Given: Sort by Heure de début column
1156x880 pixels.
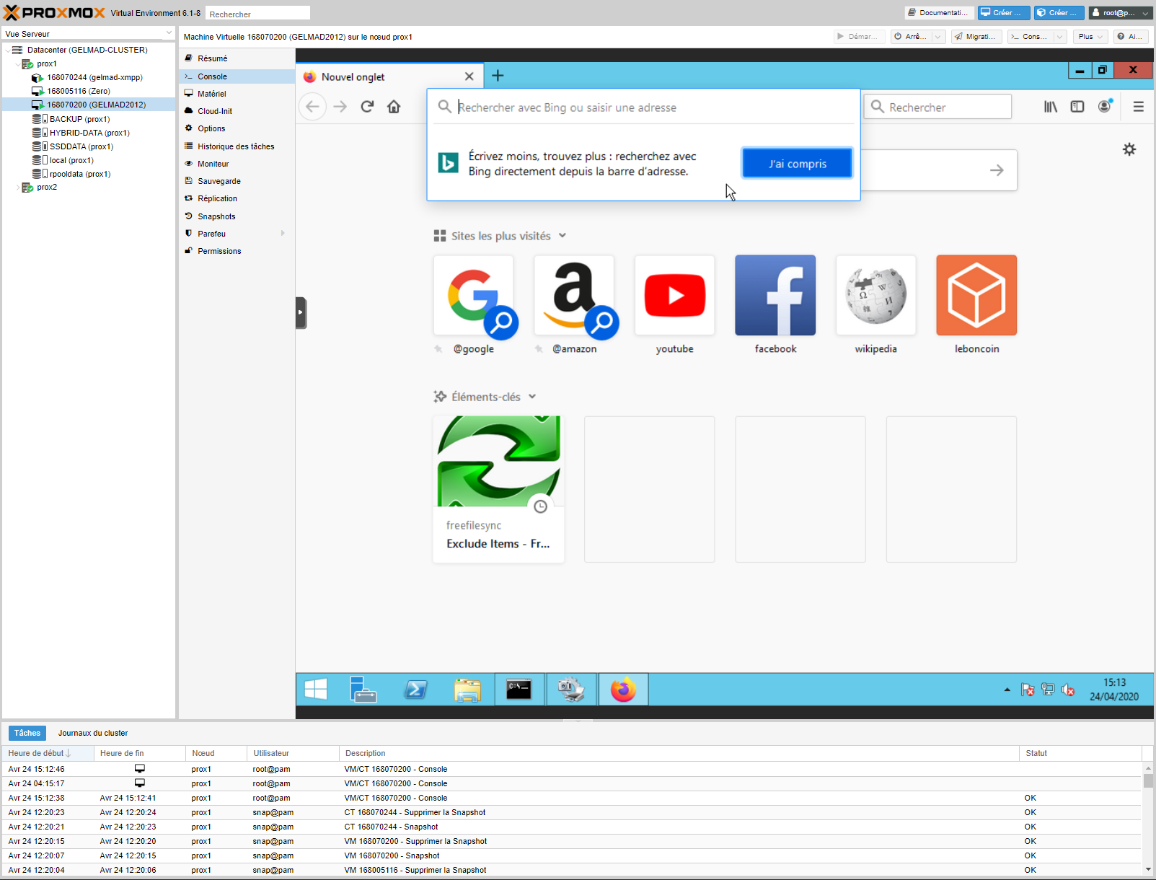Looking at the screenshot, I should coord(48,753).
